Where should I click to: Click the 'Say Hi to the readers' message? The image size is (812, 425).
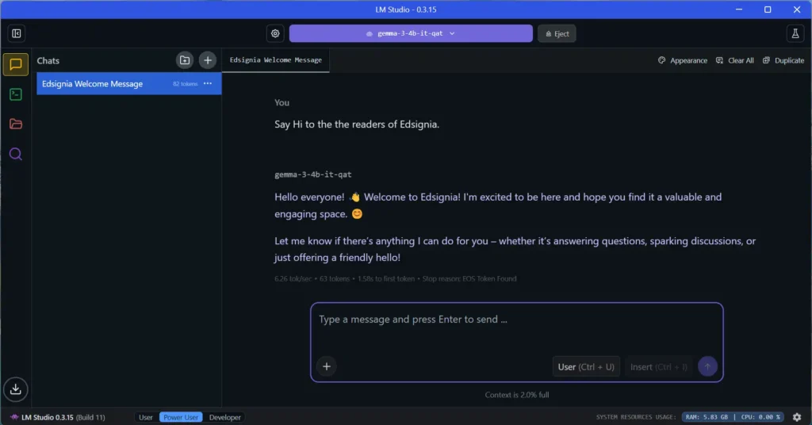click(x=357, y=124)
